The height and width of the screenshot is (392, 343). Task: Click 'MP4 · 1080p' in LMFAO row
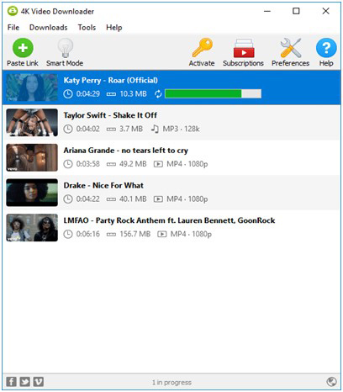[x=191, y=234]
